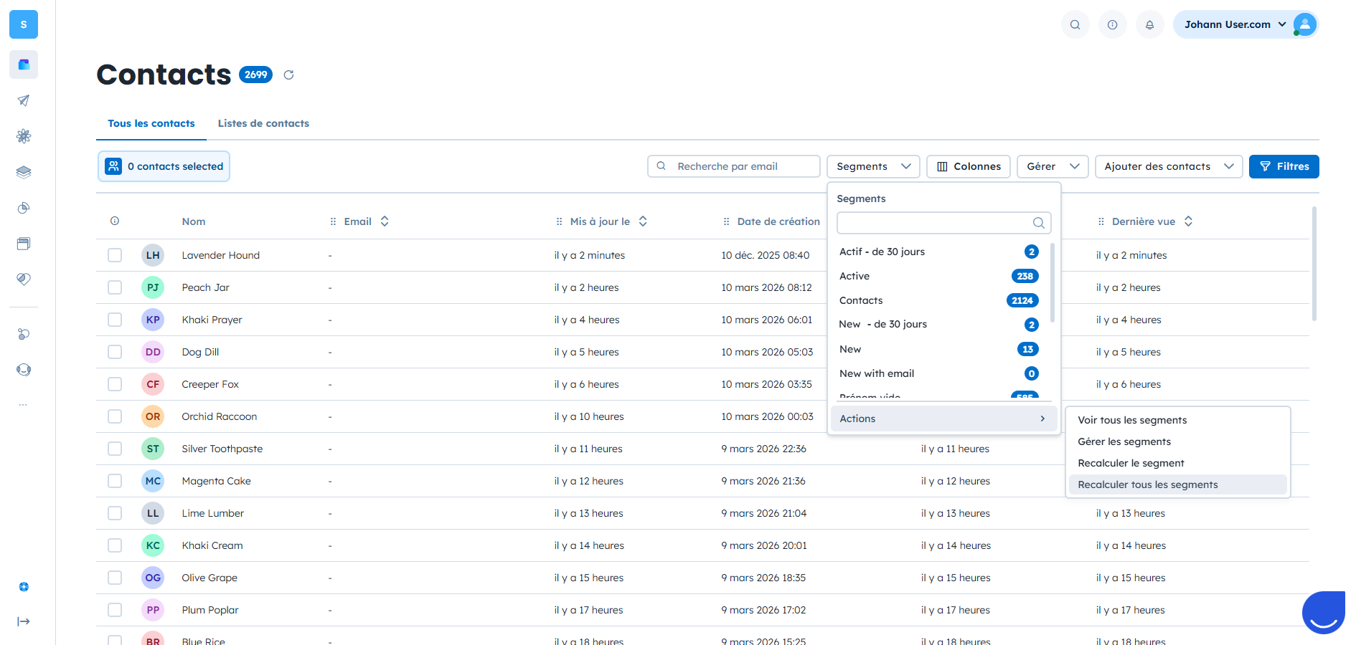Click the info icon in table header

coord(115,221)
